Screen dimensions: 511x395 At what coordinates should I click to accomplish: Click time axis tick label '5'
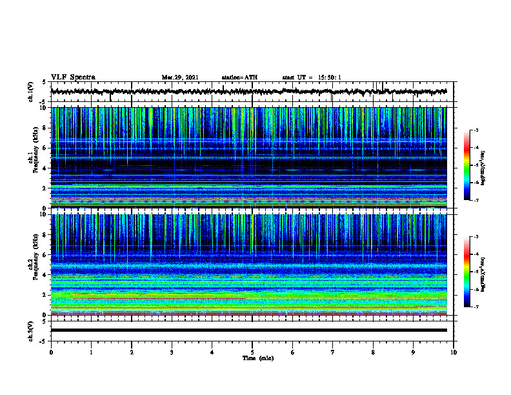[252, 352]
